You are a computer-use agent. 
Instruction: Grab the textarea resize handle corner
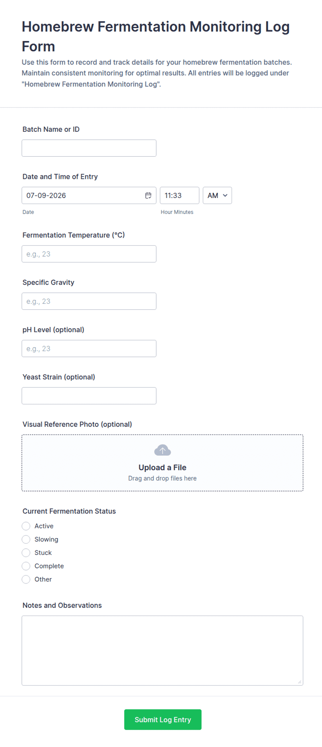(299, 682)
